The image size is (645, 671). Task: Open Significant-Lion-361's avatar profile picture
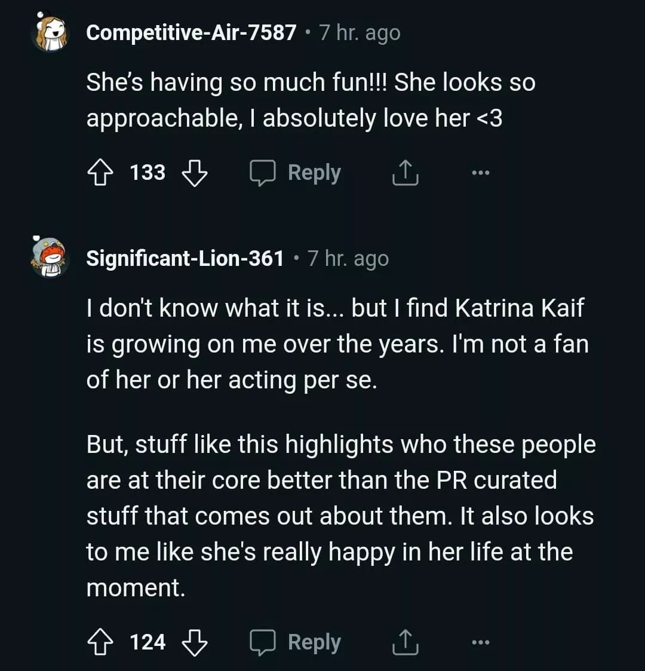pos(50,258)
